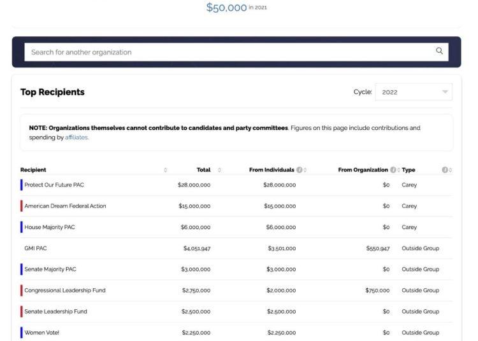Click the $2,500,000 Total for Senate Leadership Fund

pyautogui.click(x=196, y=312)
